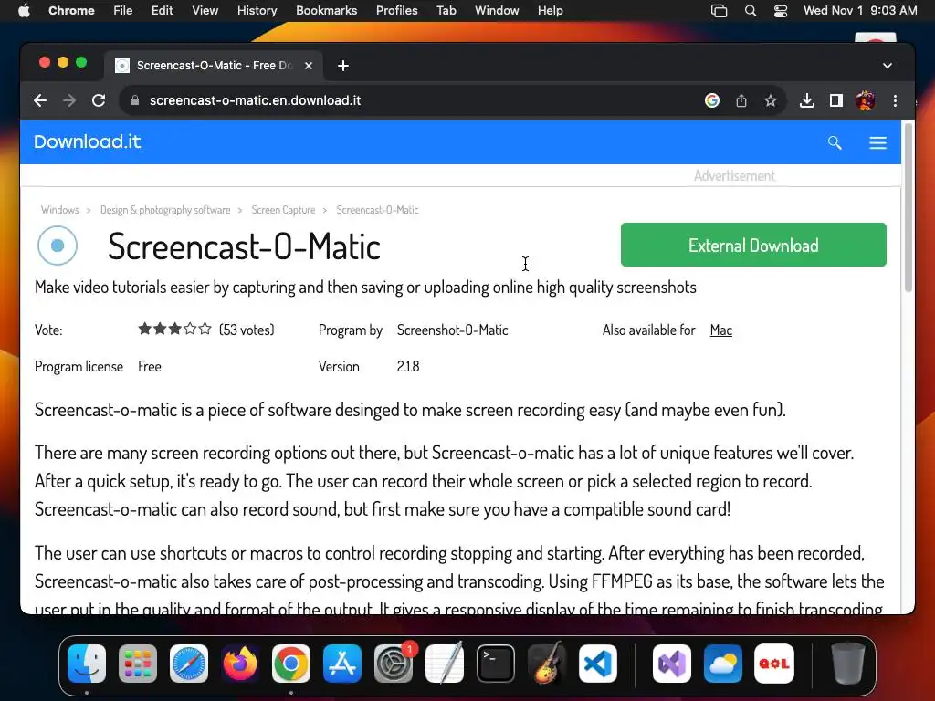Click the date and time in the menu bar
The image size is (935, 701).
pyautogui.click(x=860, y=11)
